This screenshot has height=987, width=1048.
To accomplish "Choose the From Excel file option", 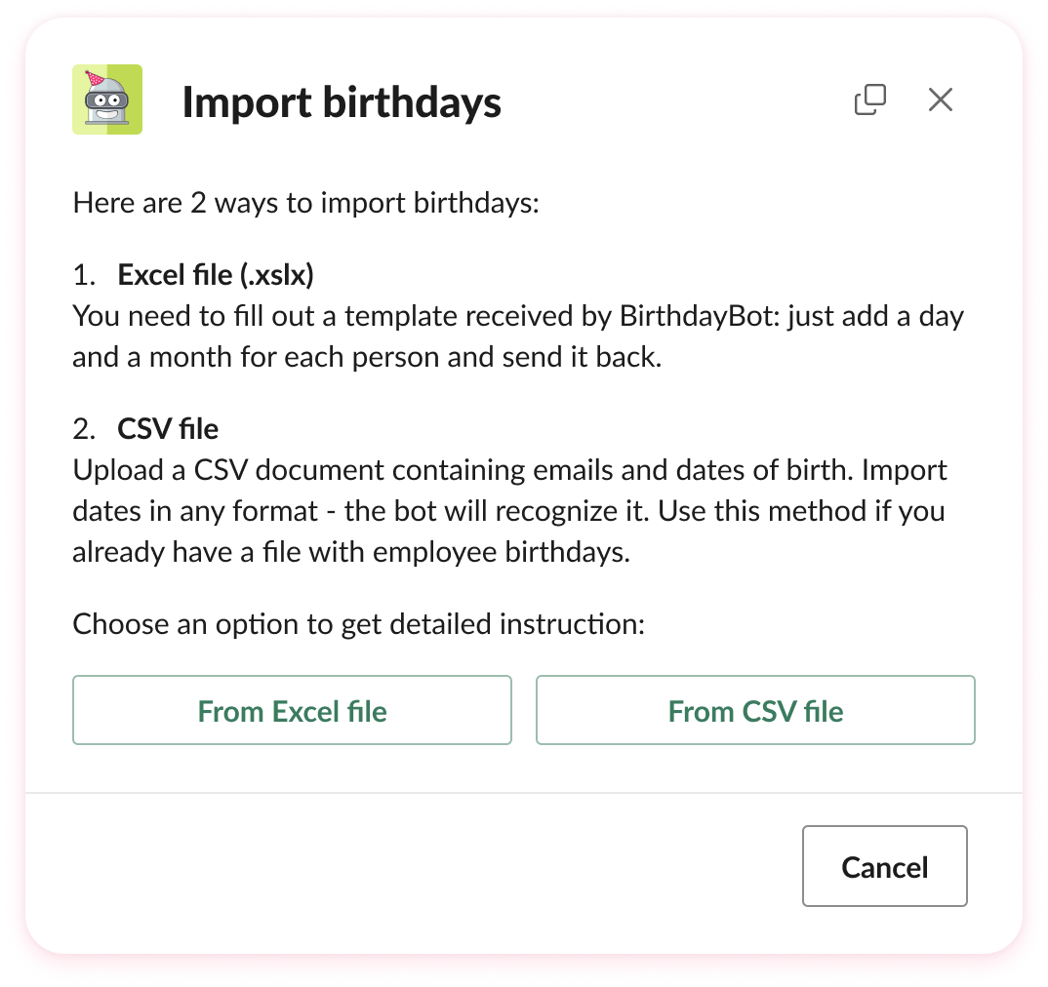I will tap(292, 710).
